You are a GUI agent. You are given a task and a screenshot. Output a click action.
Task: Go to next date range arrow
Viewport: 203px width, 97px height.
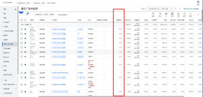180,9
